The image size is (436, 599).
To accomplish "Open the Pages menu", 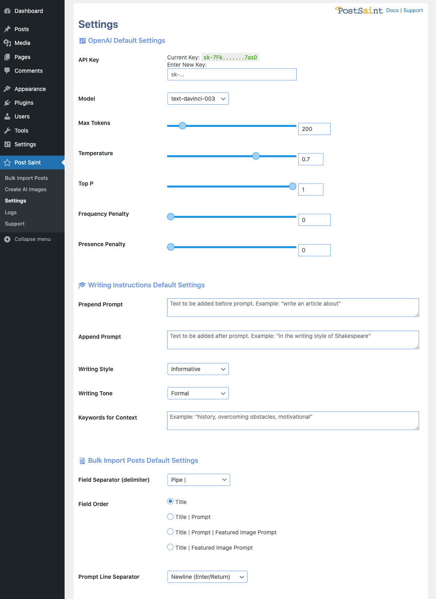I will click(x=32, y=57).
